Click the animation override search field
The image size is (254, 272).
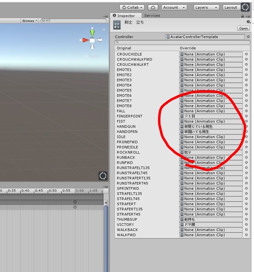[182, 42]
